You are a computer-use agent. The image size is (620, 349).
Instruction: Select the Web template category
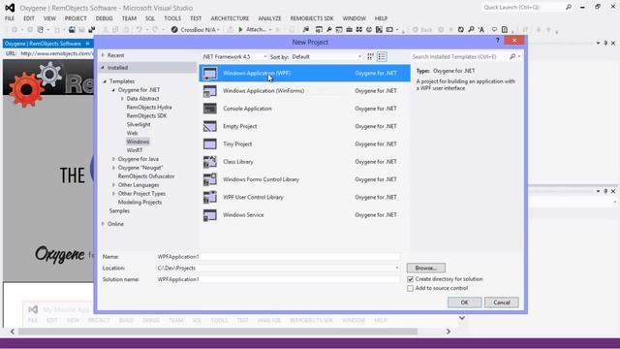(132, 134)
